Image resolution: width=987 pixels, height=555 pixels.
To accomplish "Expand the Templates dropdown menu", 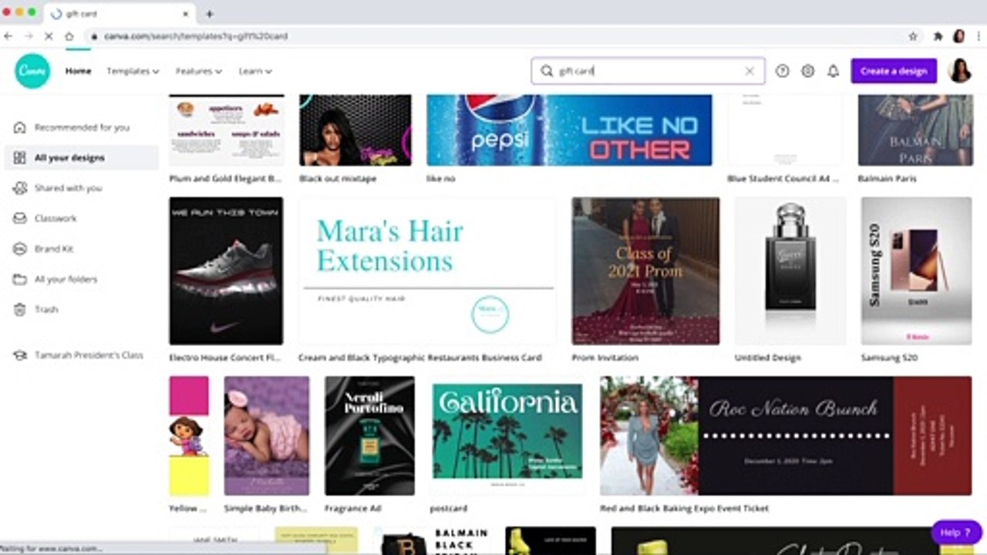I will coord(133,71).
